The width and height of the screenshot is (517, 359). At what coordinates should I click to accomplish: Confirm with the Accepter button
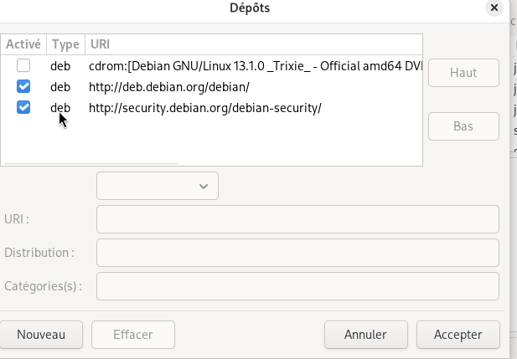click(458, 335)
